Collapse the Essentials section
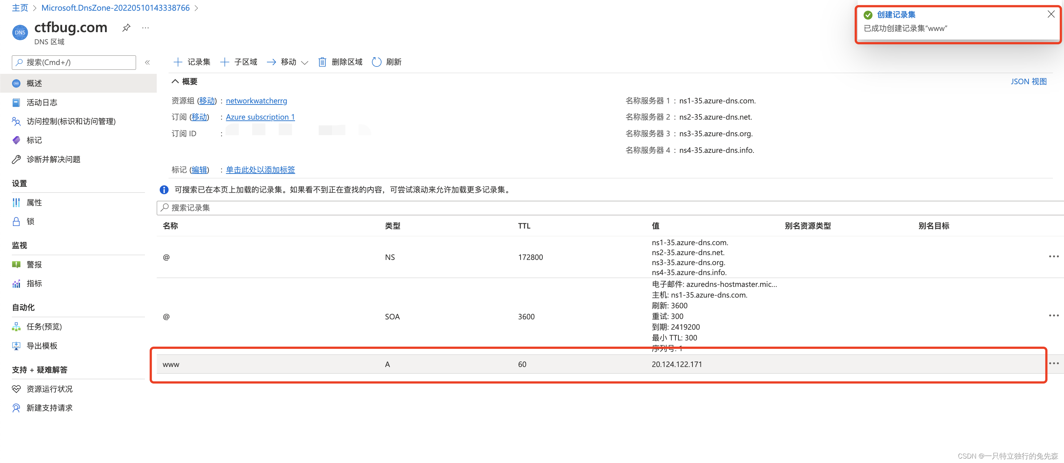1064x463 pixels. tap(184, 81)
